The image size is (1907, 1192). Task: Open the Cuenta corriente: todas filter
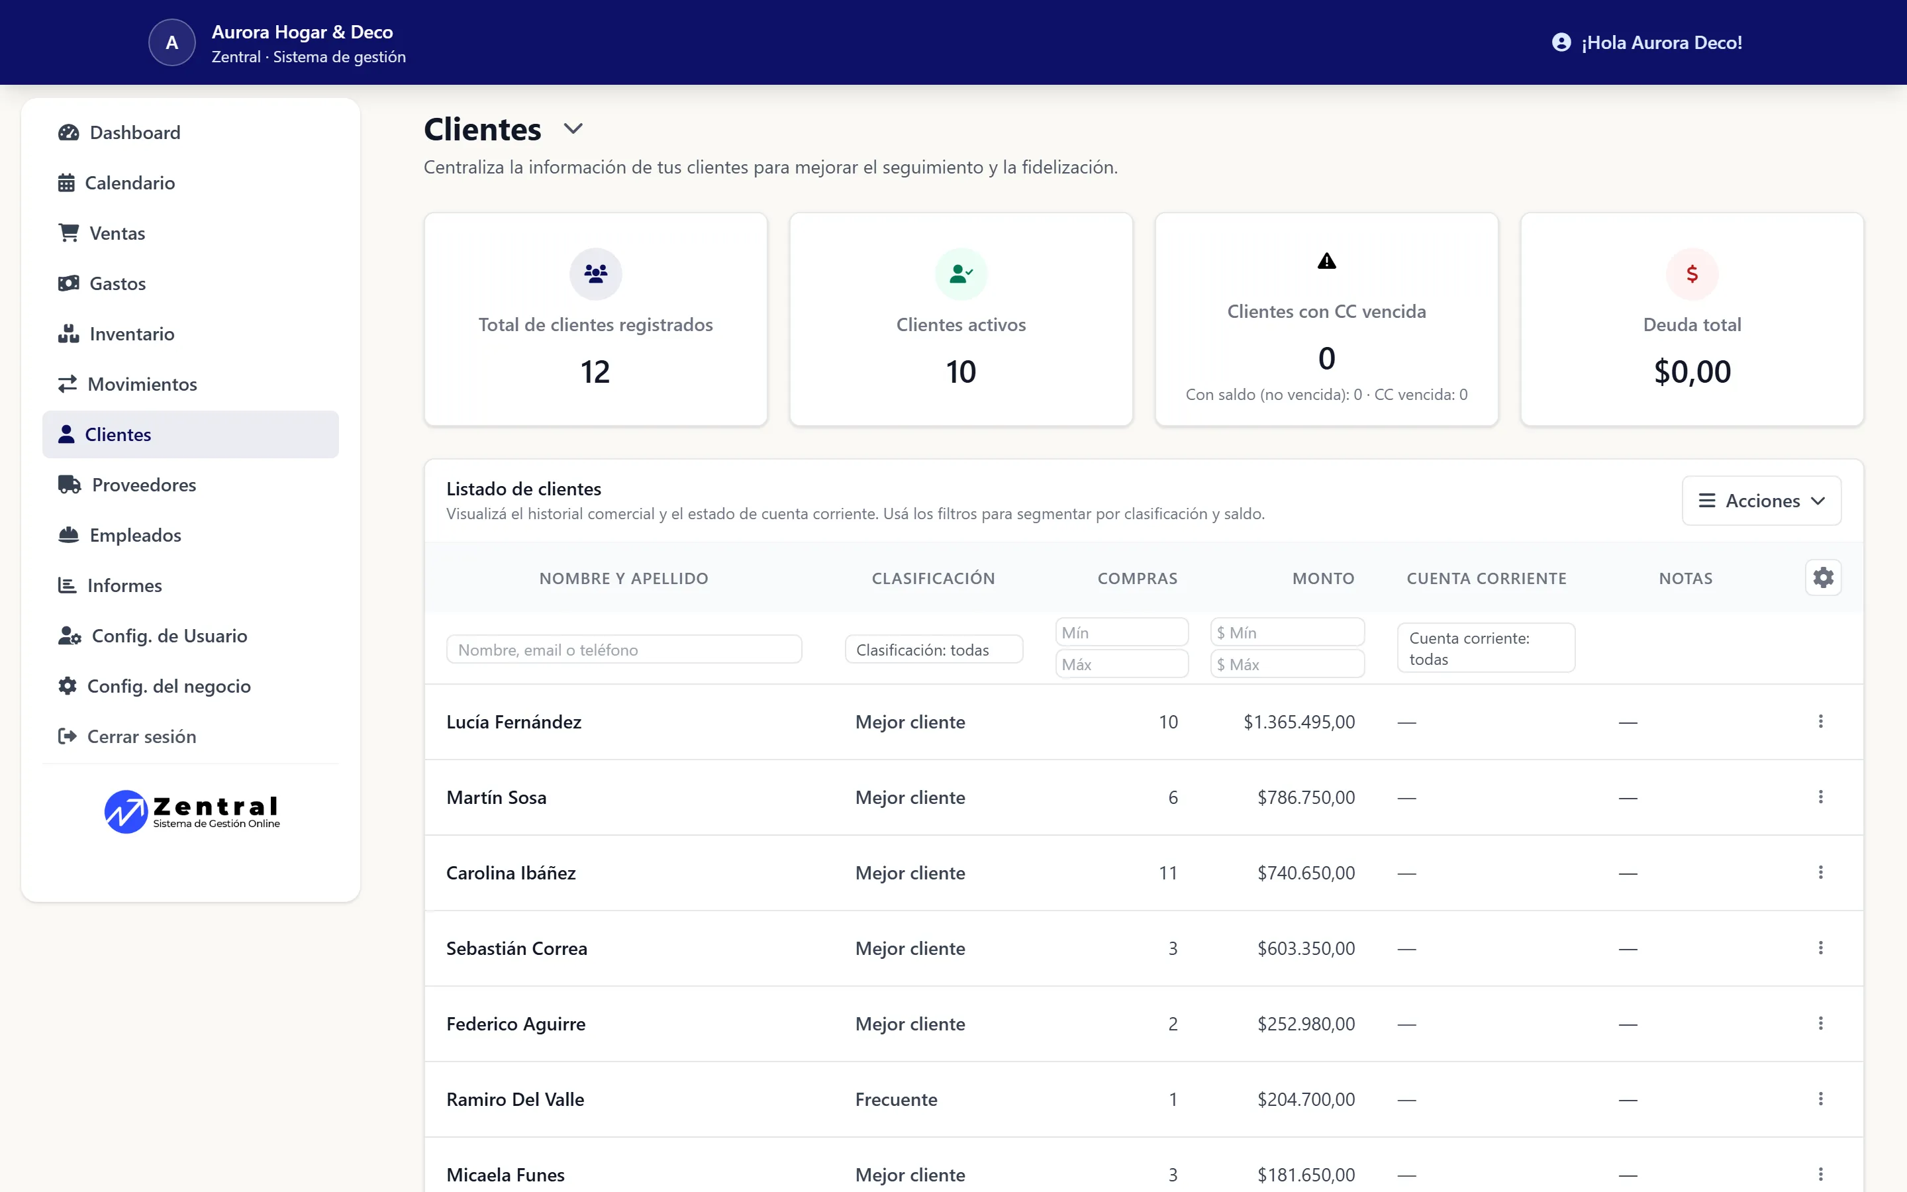click(1486, 648)
